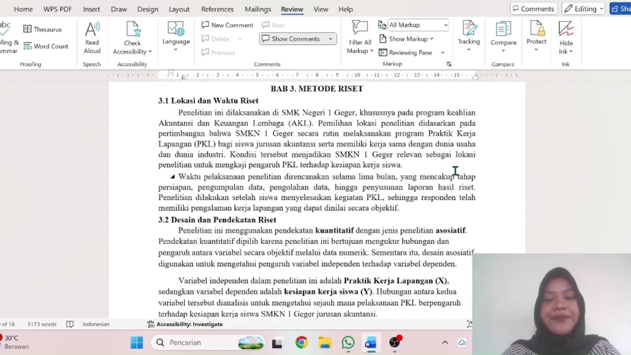Show hidden system tray icons
Image resolution: width=631 pixels, height=355 pixels.
tap(445, 343)
